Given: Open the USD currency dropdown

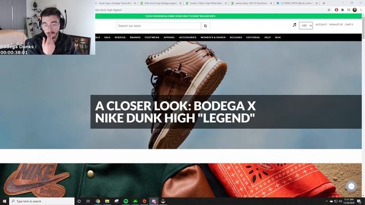Looking at the screenshot, I should pos(306,26).
